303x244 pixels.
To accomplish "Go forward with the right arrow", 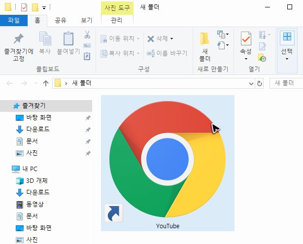I will tap(24, 83).
